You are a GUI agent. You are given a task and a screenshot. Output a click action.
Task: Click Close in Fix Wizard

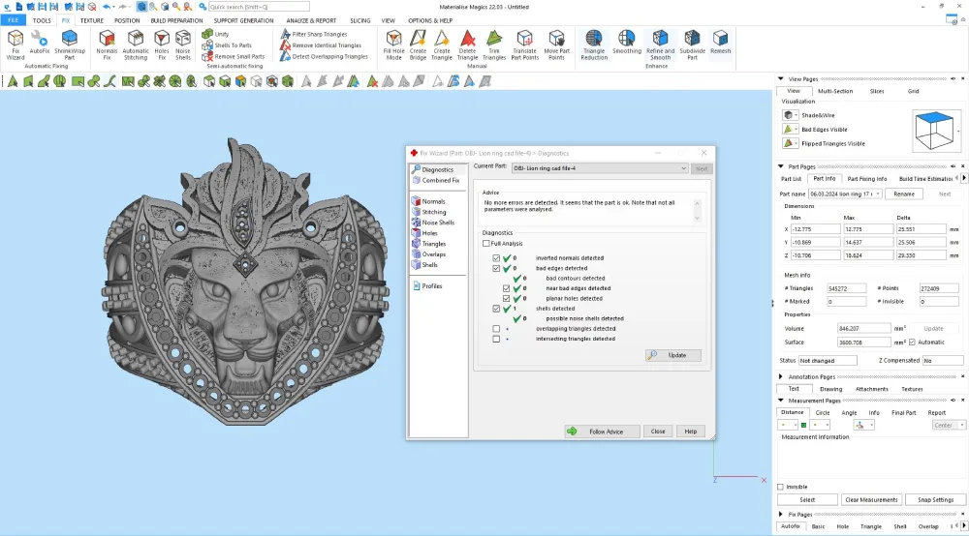658,432
